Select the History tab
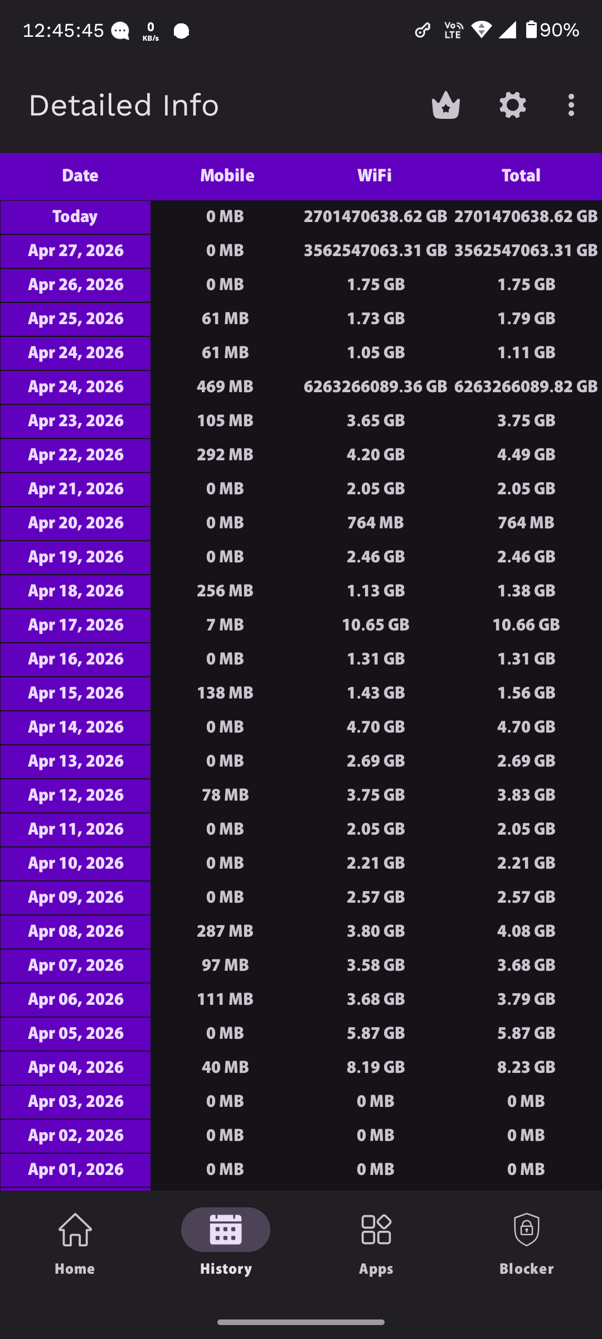This screenshot has width=602, height=1339. tap(226, 1244)
